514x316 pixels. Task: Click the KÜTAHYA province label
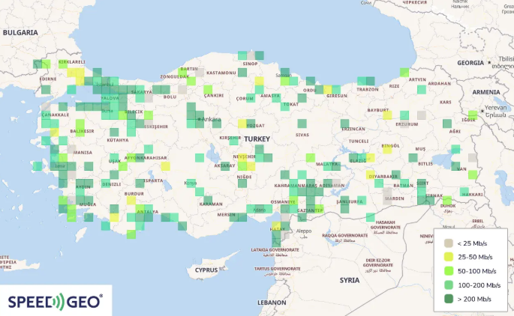coord(118,140)
